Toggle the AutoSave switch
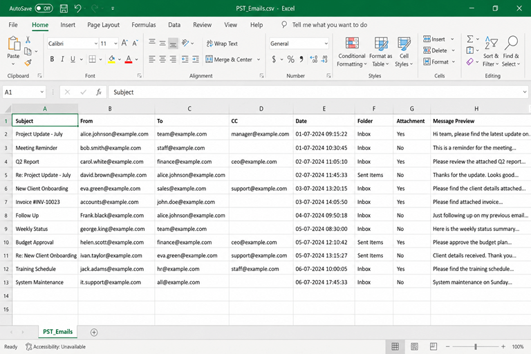This screenshot has width=531, height=354. (44, 8)
